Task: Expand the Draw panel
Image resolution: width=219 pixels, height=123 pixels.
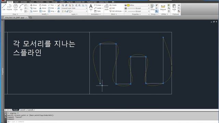Action: point(15,14)
